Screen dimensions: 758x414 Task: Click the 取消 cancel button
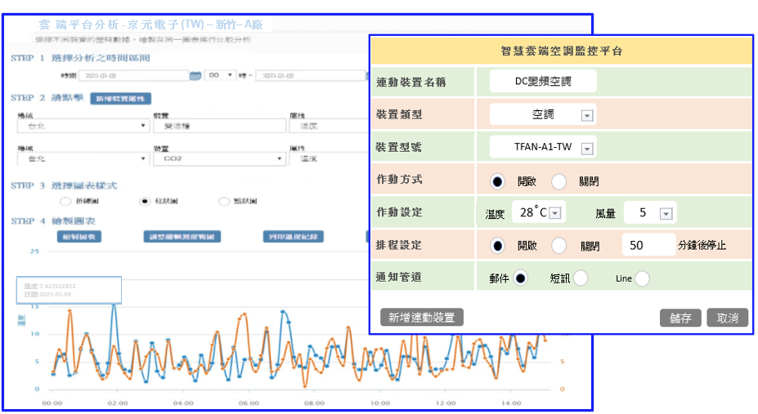727,318
